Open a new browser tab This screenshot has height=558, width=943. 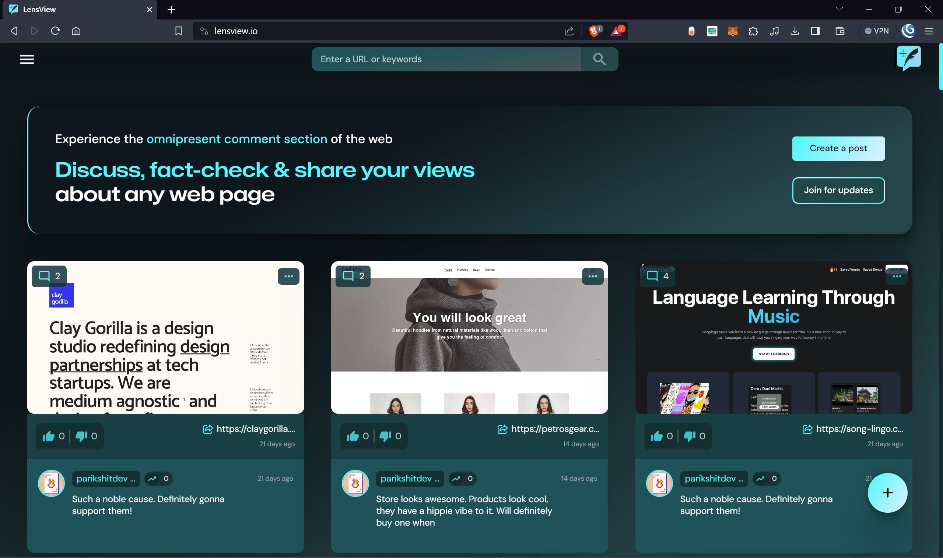[171, 10]
